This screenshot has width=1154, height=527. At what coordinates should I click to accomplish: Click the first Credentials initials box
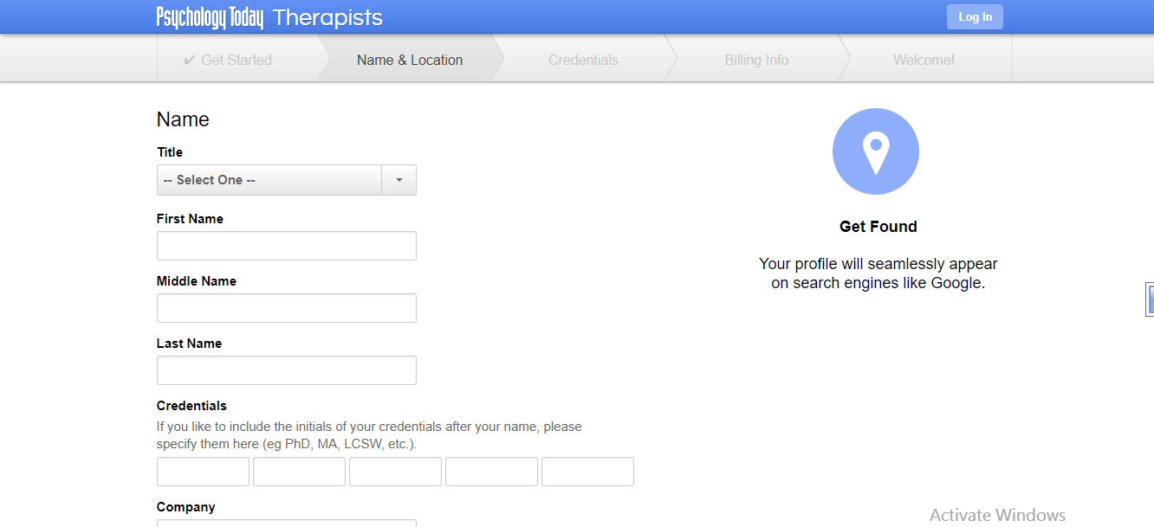click(203, 472)
